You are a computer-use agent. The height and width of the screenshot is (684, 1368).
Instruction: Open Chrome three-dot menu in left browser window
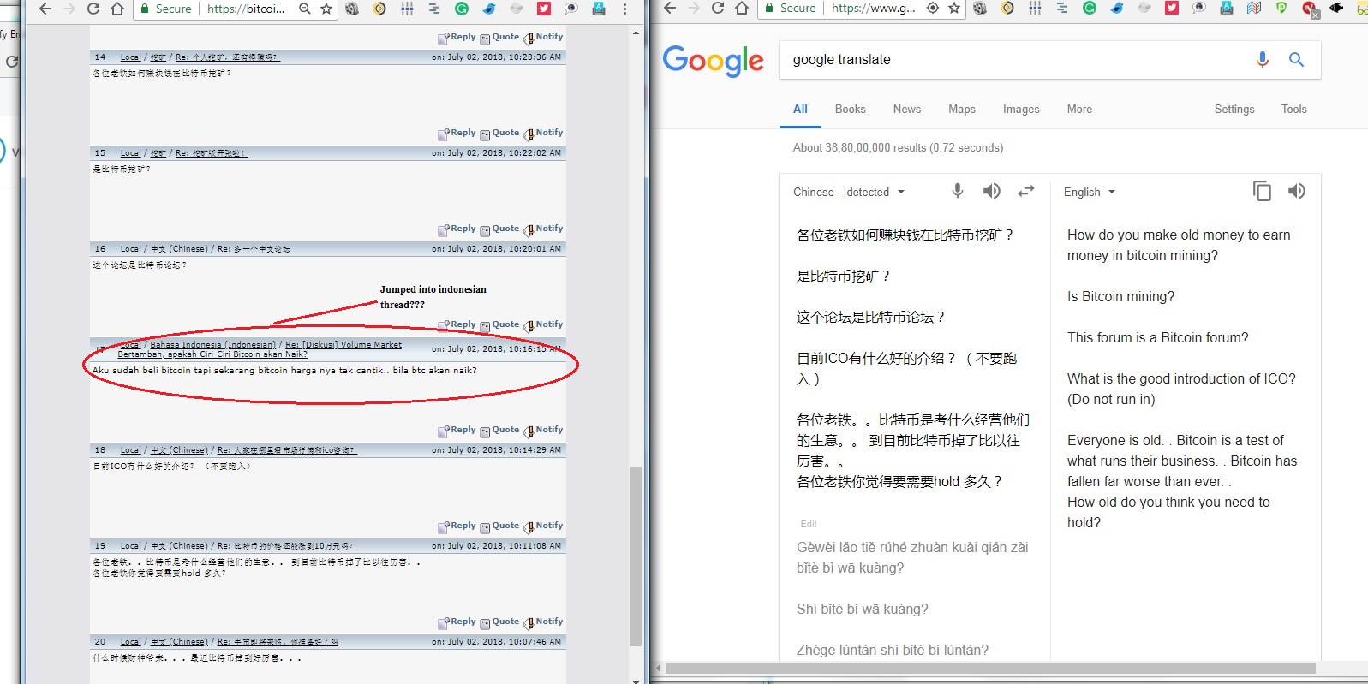[x=624, y=9]
